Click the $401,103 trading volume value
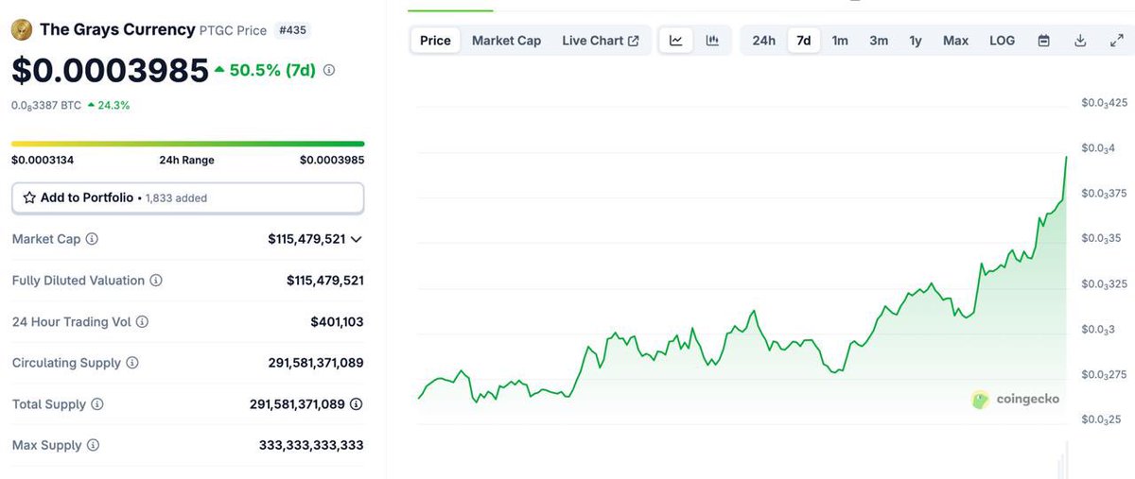 pos(337,322)
